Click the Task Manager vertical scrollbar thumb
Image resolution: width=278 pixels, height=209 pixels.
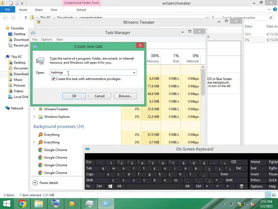click(203, 82)
